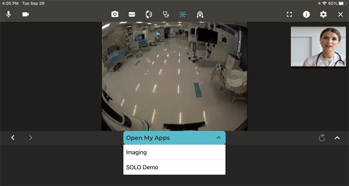The image size is (349, 186).
Task: Open the settings gear
Action: (x=323, y=15)
